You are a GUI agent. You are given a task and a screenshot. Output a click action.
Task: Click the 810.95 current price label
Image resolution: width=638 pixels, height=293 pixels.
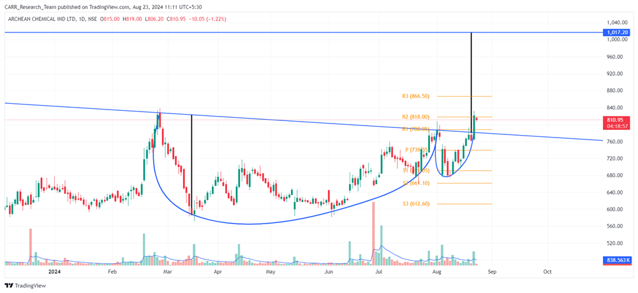[618, 120]
